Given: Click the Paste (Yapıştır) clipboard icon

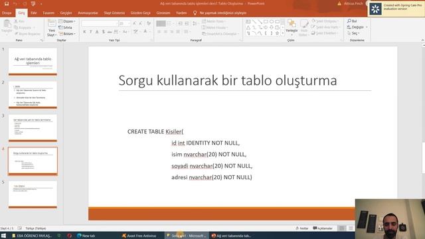Looking at the screenshot, I should coord(7,25).
